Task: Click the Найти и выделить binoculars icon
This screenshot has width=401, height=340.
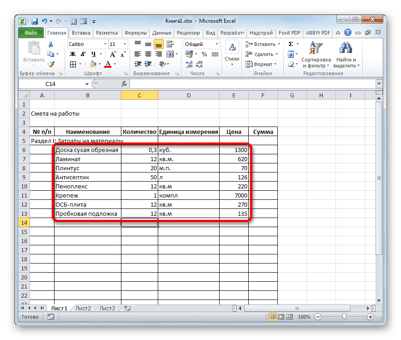Action: click(x=346, y=48)
